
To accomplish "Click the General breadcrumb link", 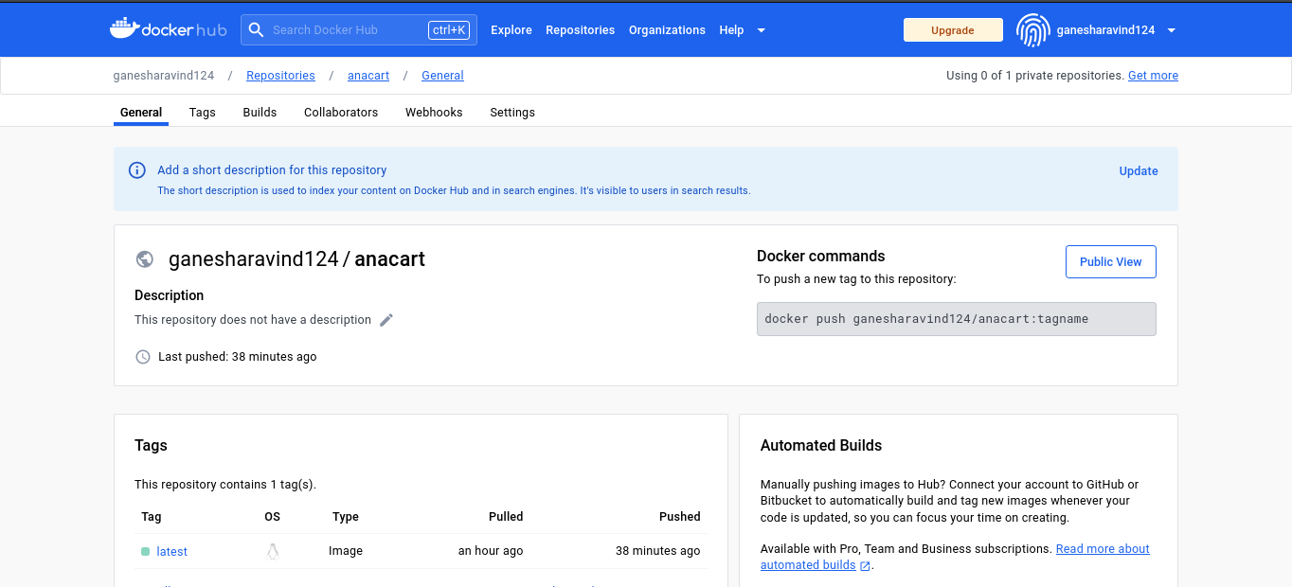I will coord(442,76).
